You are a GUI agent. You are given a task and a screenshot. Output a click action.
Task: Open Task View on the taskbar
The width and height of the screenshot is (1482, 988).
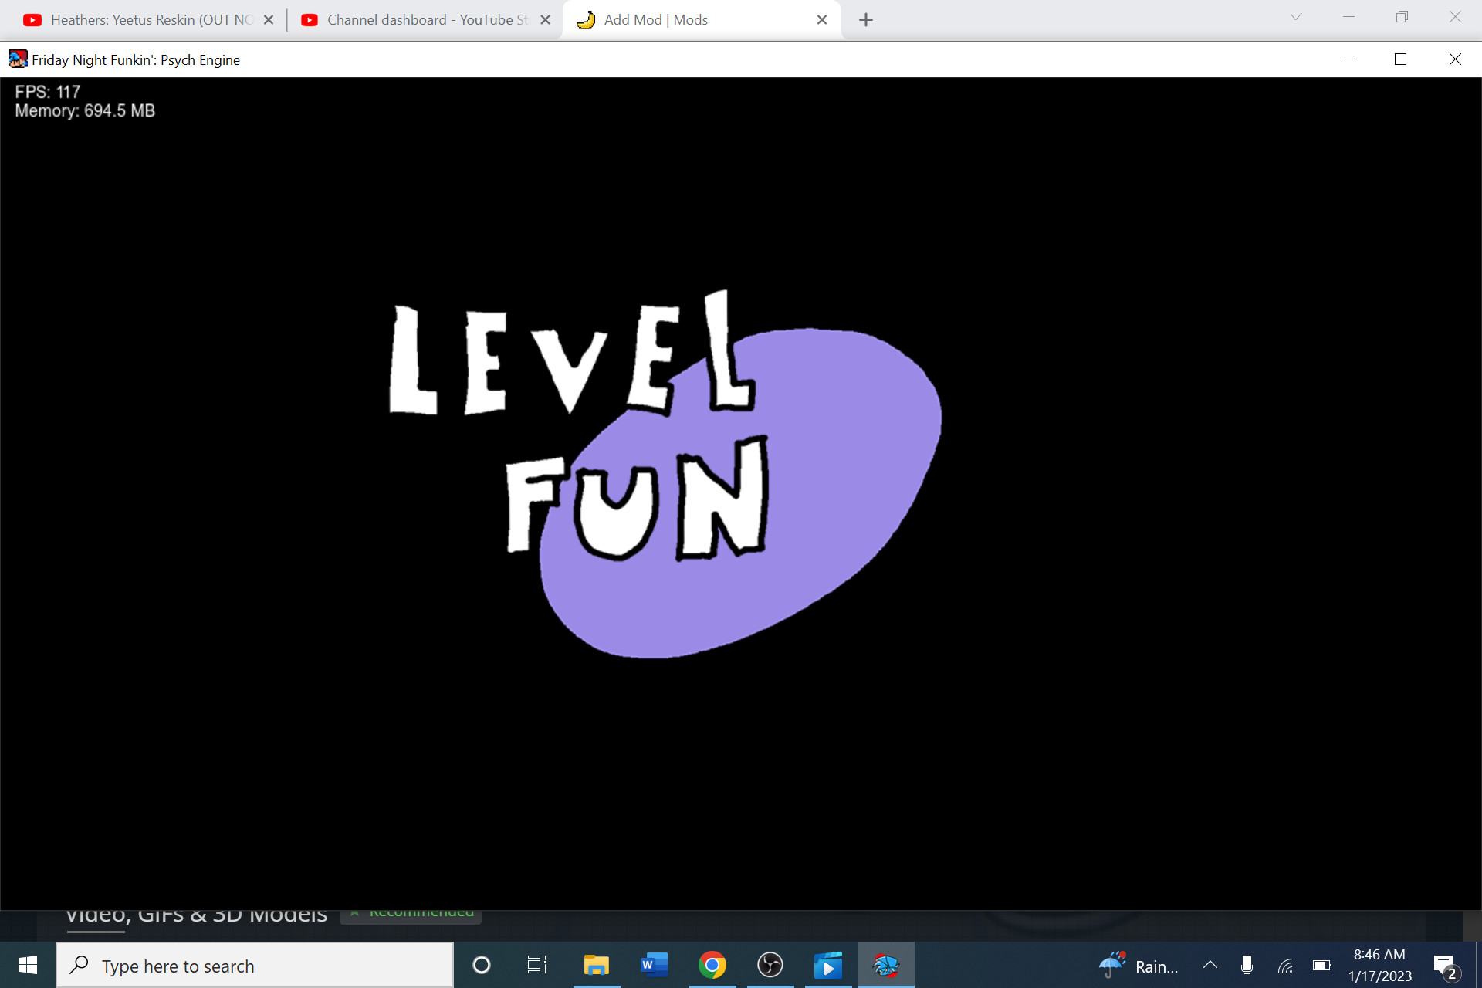point(537,965)
